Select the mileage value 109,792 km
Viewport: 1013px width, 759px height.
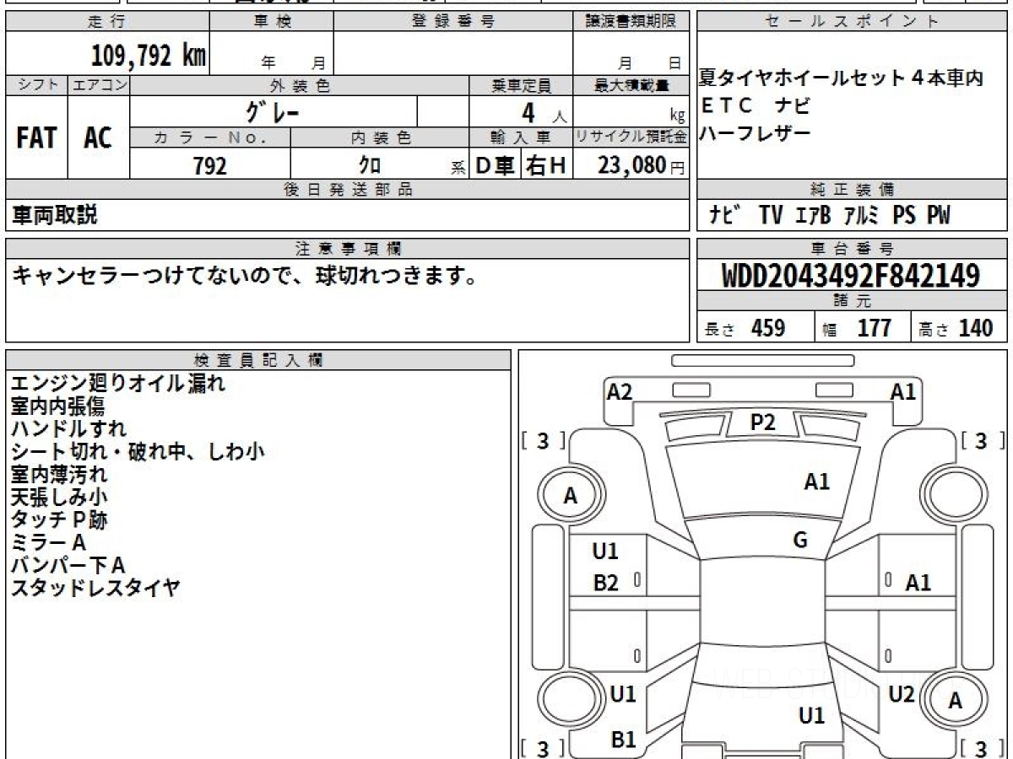[148, 56]
